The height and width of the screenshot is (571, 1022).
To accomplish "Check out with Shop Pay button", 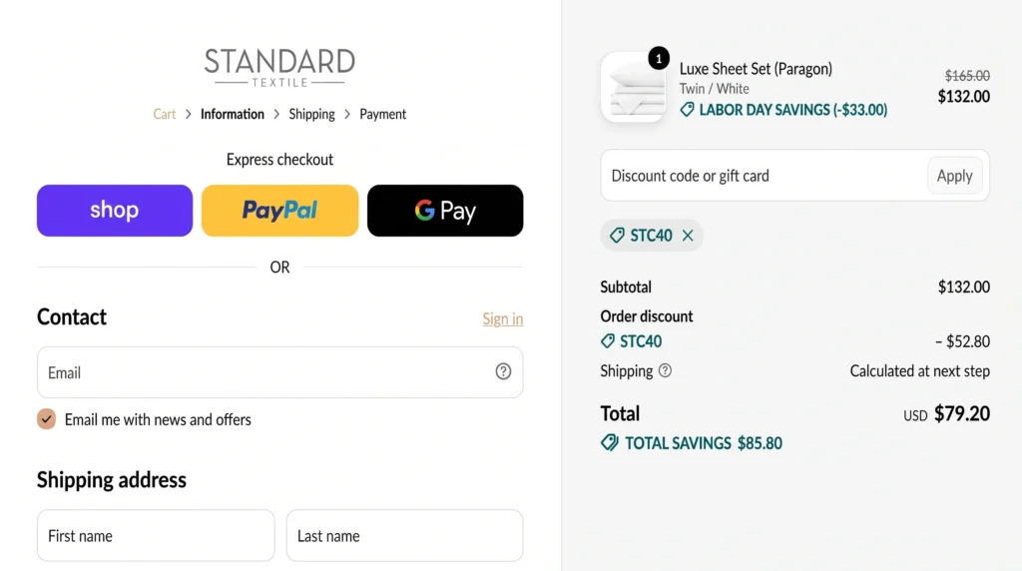I will click(x=115, y=211).
